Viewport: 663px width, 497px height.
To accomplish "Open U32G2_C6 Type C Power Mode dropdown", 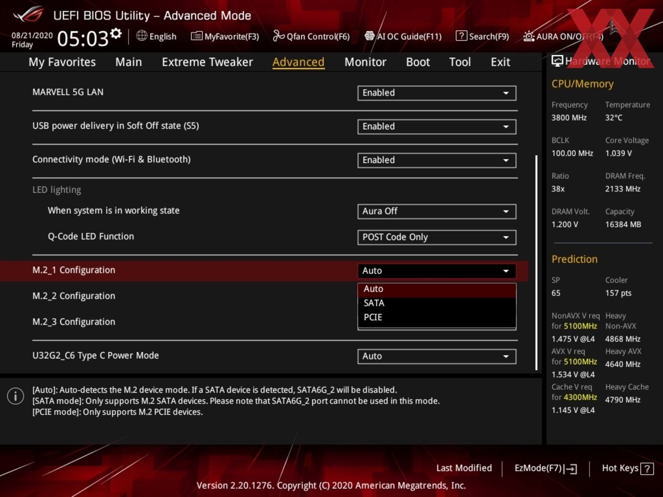I will pos(437,357).
